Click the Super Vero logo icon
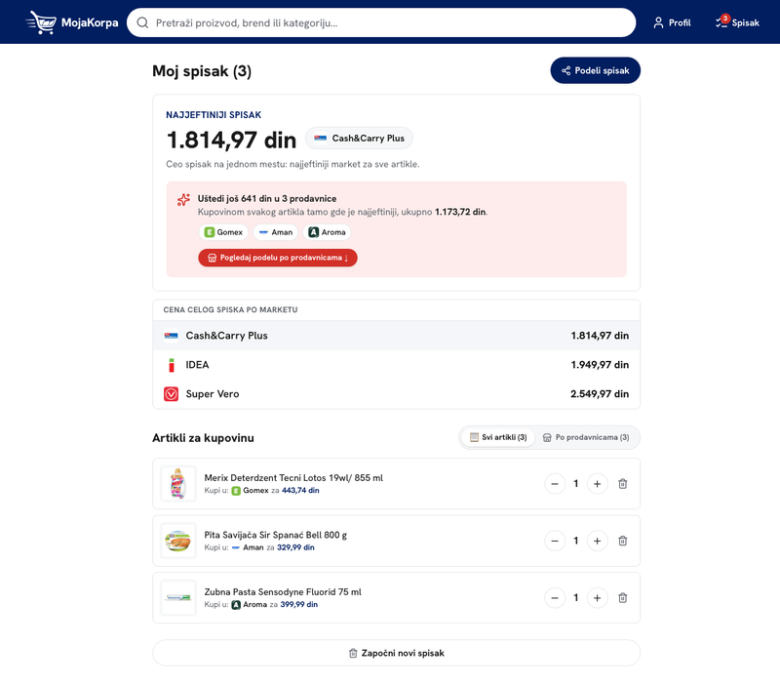This screenshot has width=780, height=686. [172, 394]
